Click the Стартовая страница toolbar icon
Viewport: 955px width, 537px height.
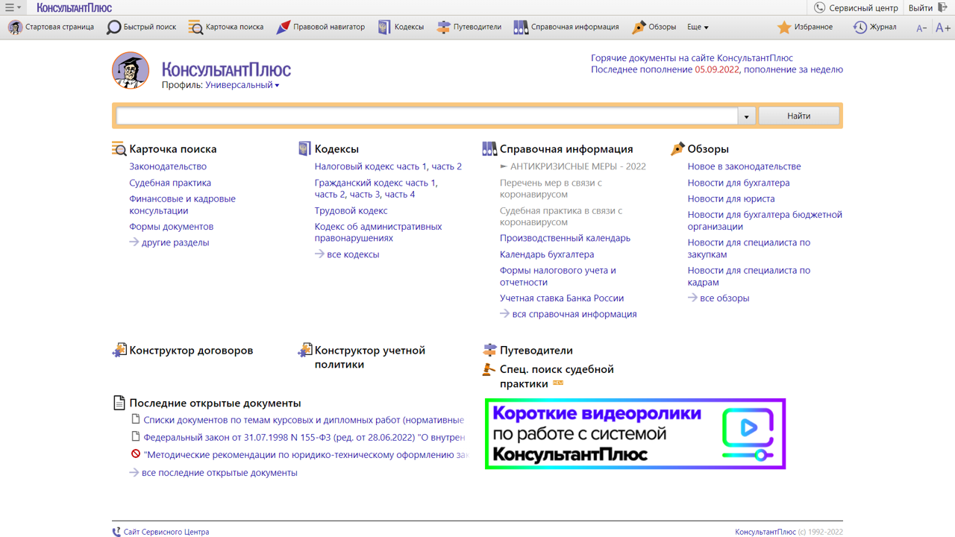(15, 27)
